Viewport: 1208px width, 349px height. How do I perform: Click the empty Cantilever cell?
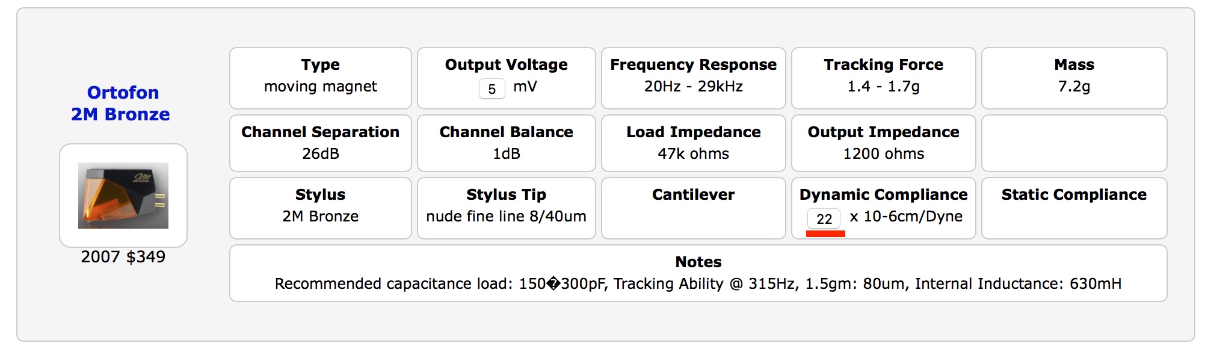[693, 208]
